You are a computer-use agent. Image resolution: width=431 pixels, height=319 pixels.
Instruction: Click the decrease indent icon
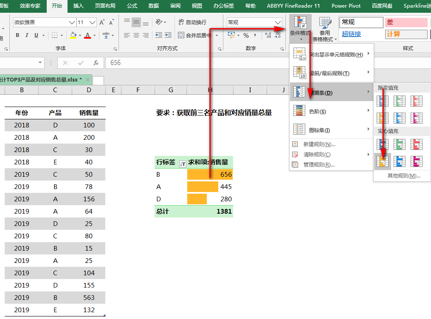point(159,35)
